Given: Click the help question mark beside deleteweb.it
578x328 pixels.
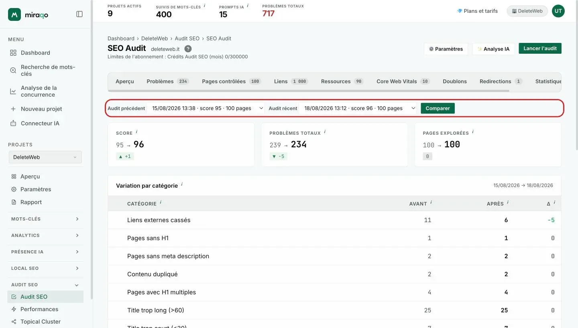Looking at the screenshot, I should click(188, 49).
